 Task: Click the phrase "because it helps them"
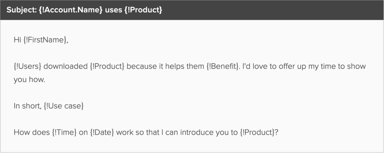[157, 66]
